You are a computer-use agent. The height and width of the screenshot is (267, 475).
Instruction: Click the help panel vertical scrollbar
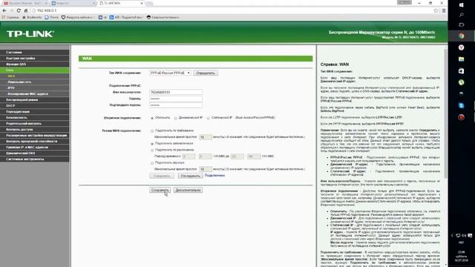click(445, 113)
